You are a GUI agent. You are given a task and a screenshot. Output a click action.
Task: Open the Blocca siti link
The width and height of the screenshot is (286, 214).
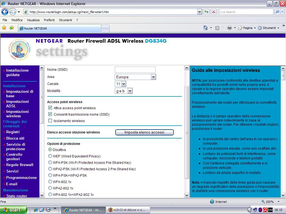pyautogui.click(x=15, y=138)
